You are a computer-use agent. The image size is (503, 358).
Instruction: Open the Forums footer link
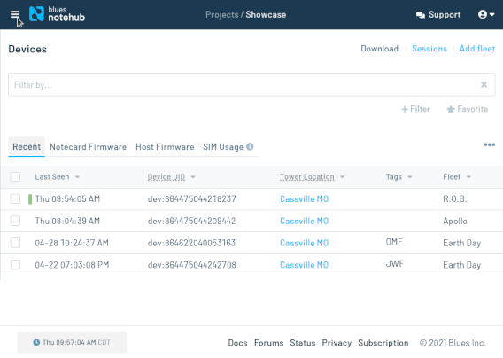269,343
